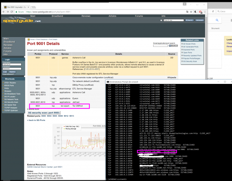Open Scanned Ports in Related Links
The height and width of the screenshot is (181, 232).
point(189,50)
